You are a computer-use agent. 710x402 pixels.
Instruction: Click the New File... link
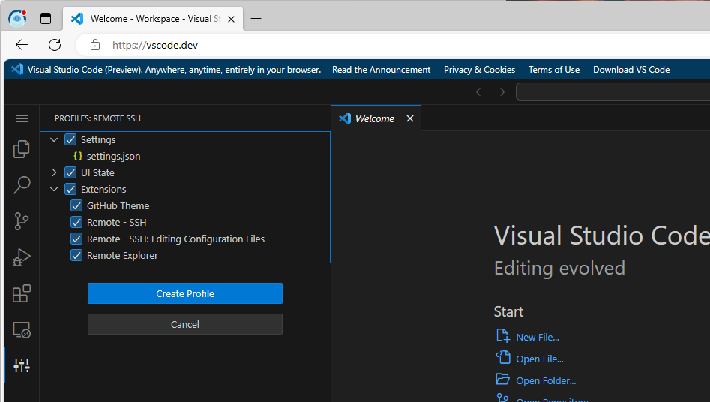(x=538, y=337)
